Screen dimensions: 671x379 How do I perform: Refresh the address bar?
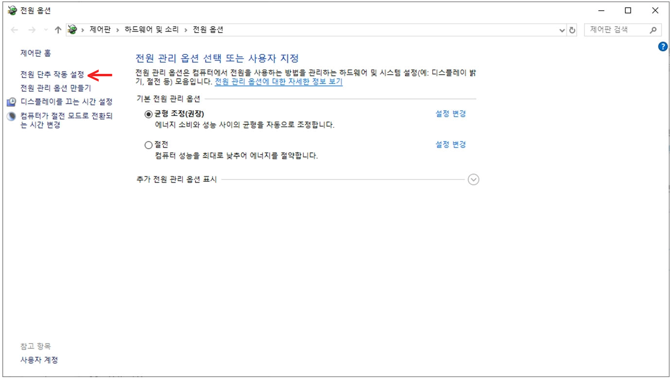pos(572,30)
